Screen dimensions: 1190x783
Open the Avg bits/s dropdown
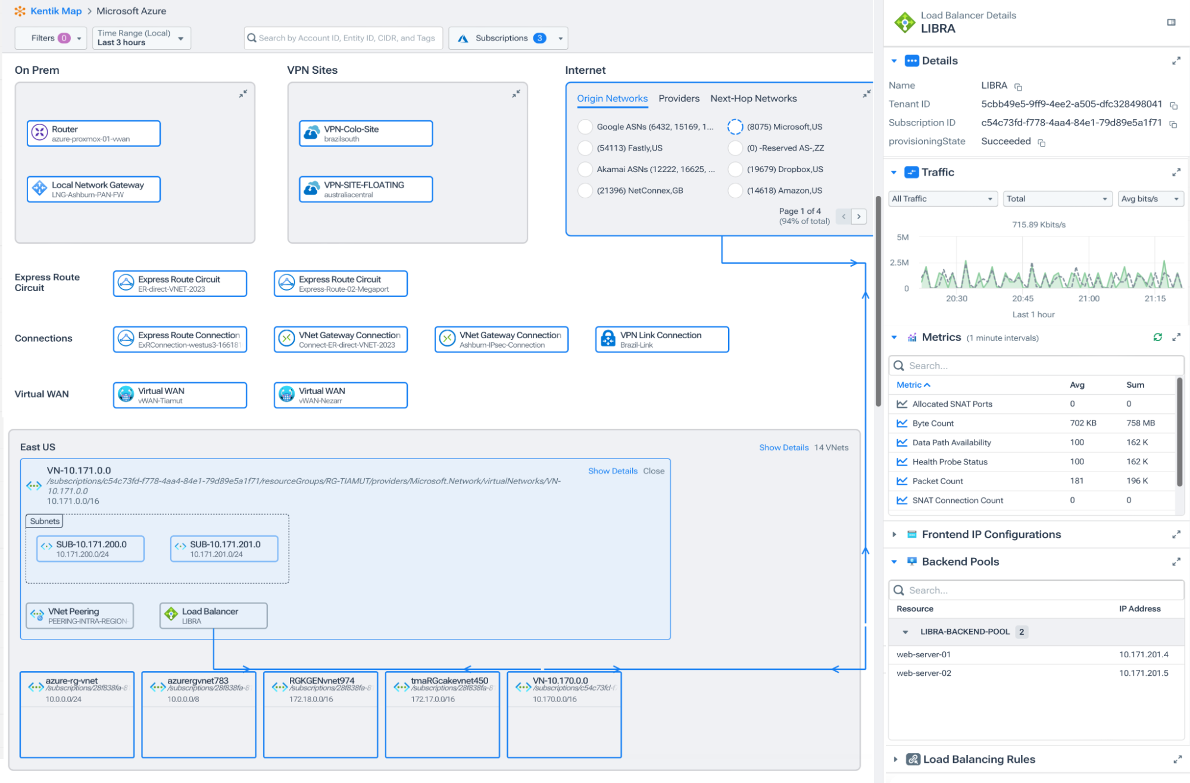(x=1150, y=199)
